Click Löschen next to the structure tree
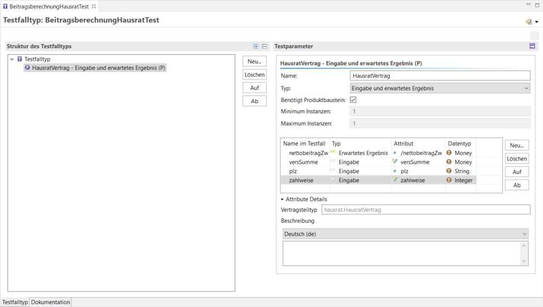The image size is (543, 307). click(255, 75)
